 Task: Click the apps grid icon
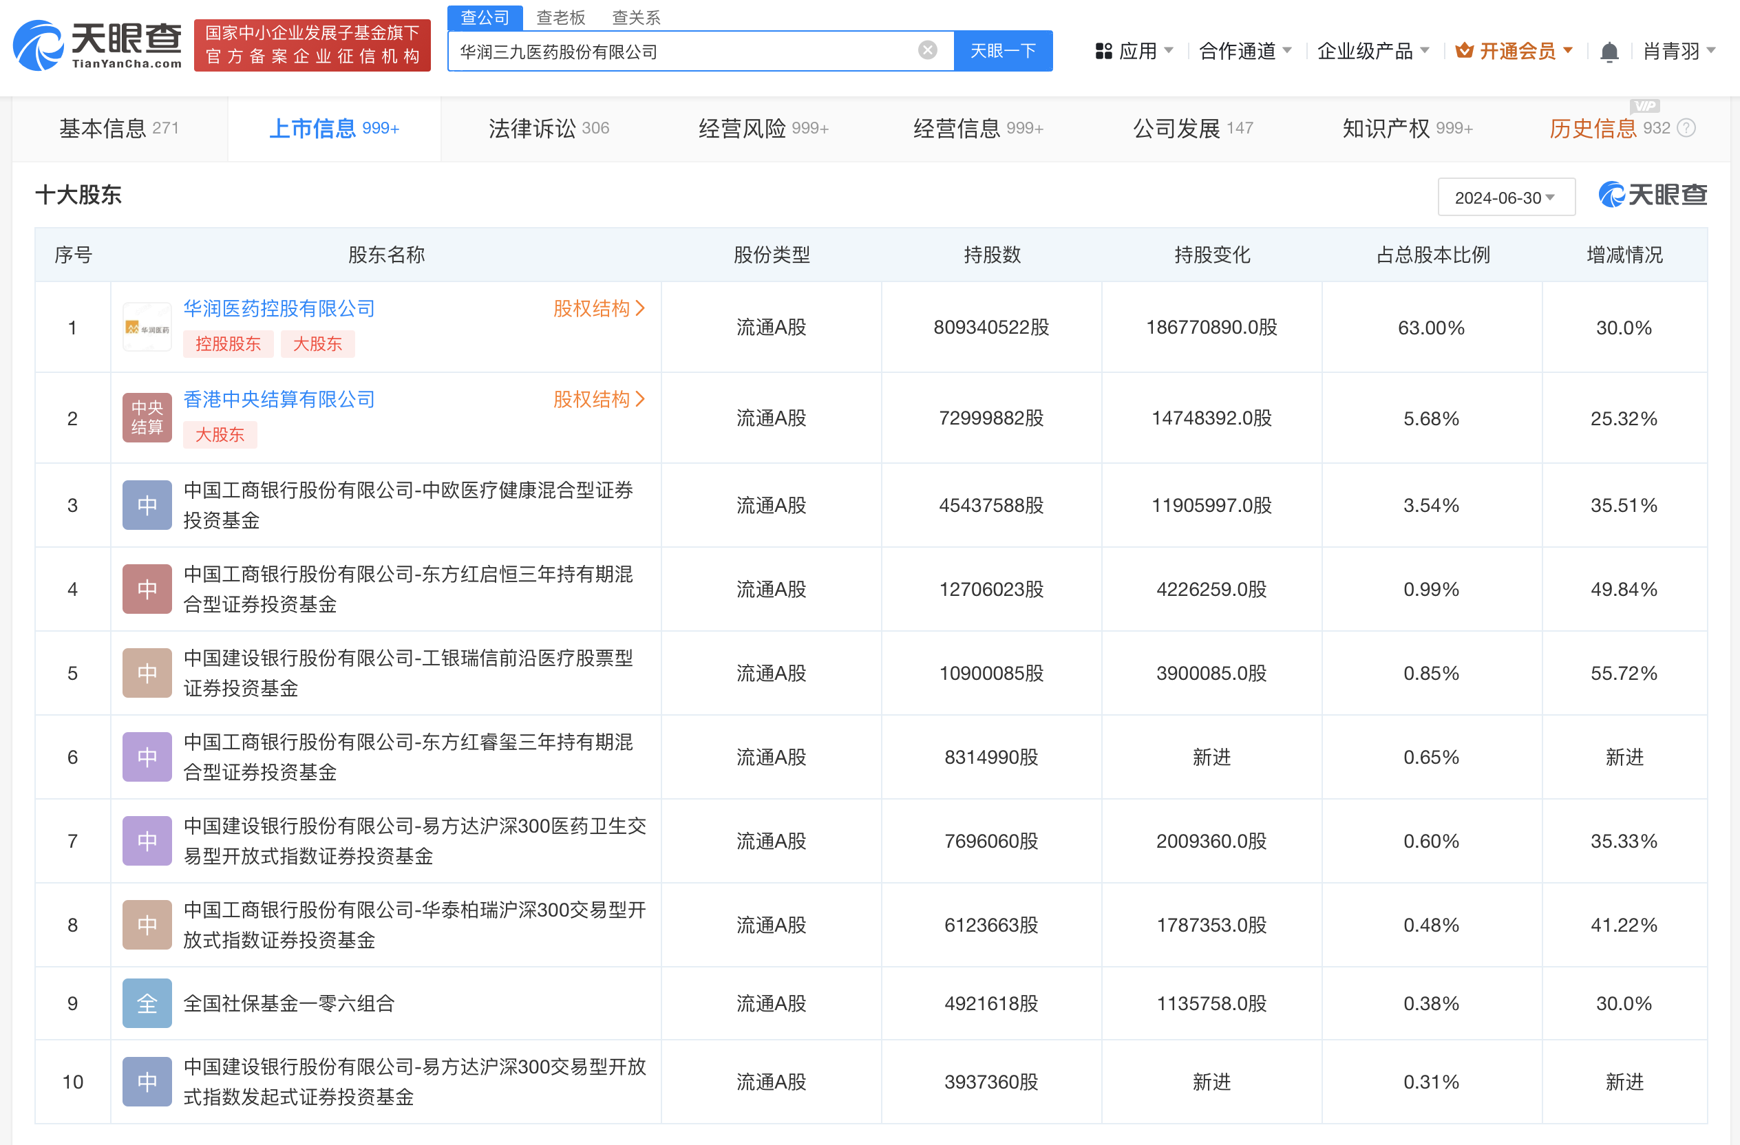1103,51
